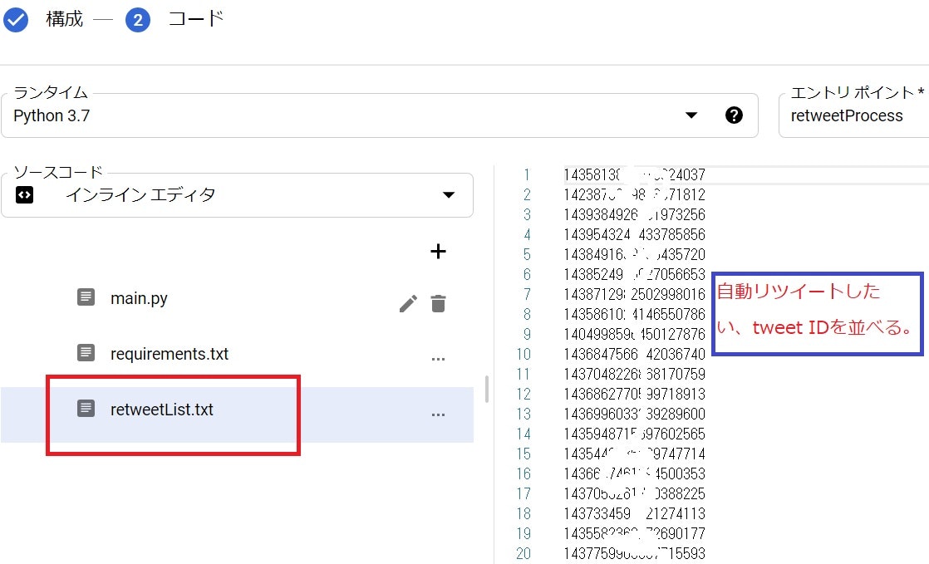The width and height of the screenshot is (929, 564).
Task: Click the tweet ID on editor line 9
Action: pyautogui.click(x=634, y=334)
